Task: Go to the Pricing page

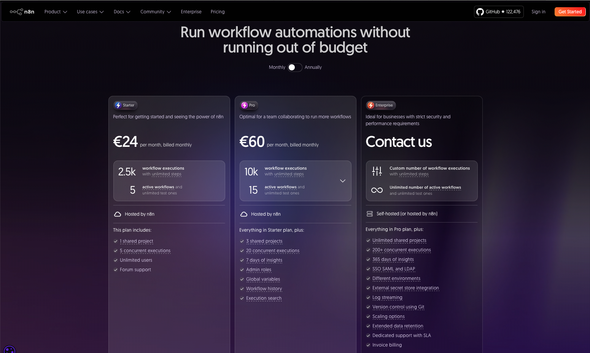Action: [x=218, y=12]
